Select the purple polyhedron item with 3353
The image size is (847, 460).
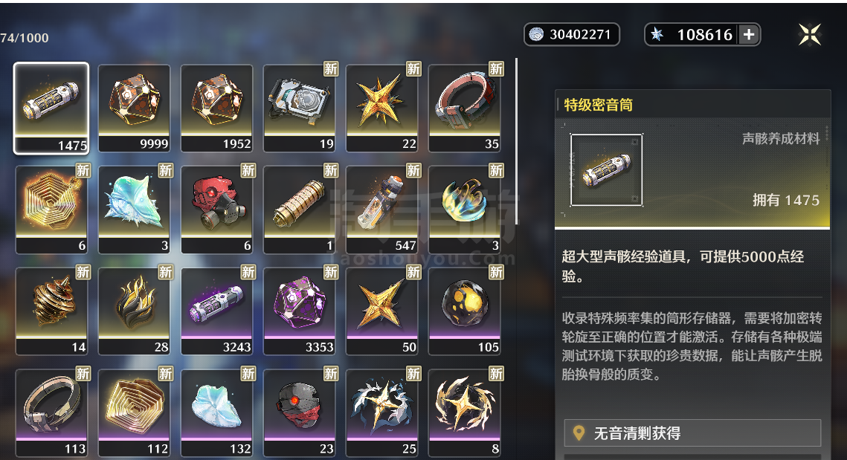point(299,311)
